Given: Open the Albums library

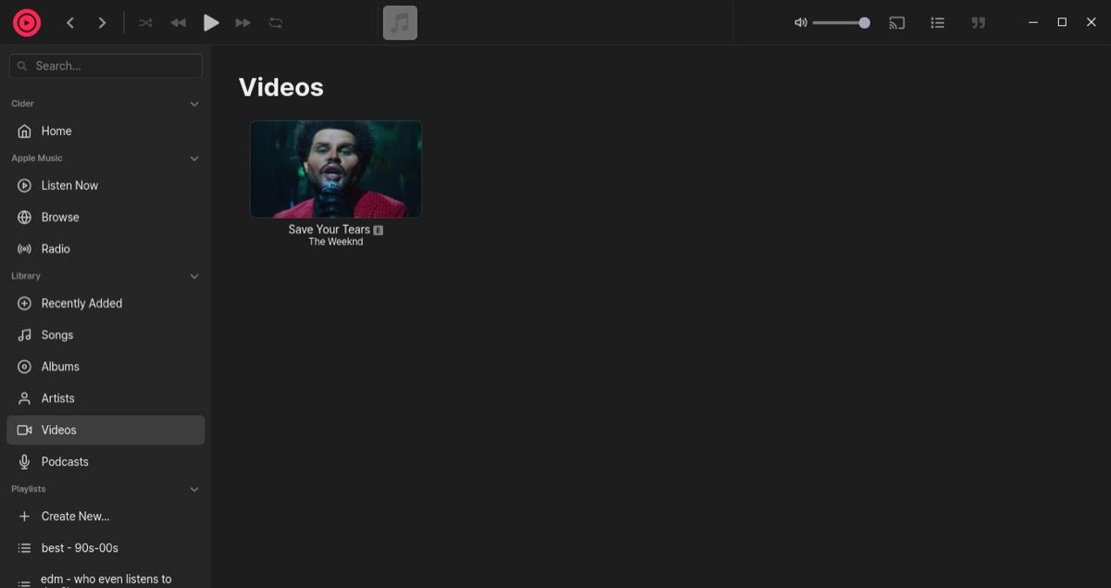Looking at the screenshot, I should pyautogui.click(x=106, y=367).
